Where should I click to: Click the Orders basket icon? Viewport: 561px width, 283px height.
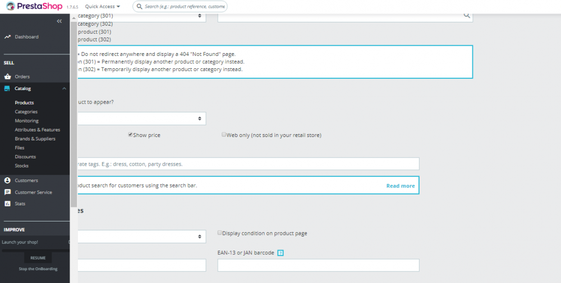point(7,77)
